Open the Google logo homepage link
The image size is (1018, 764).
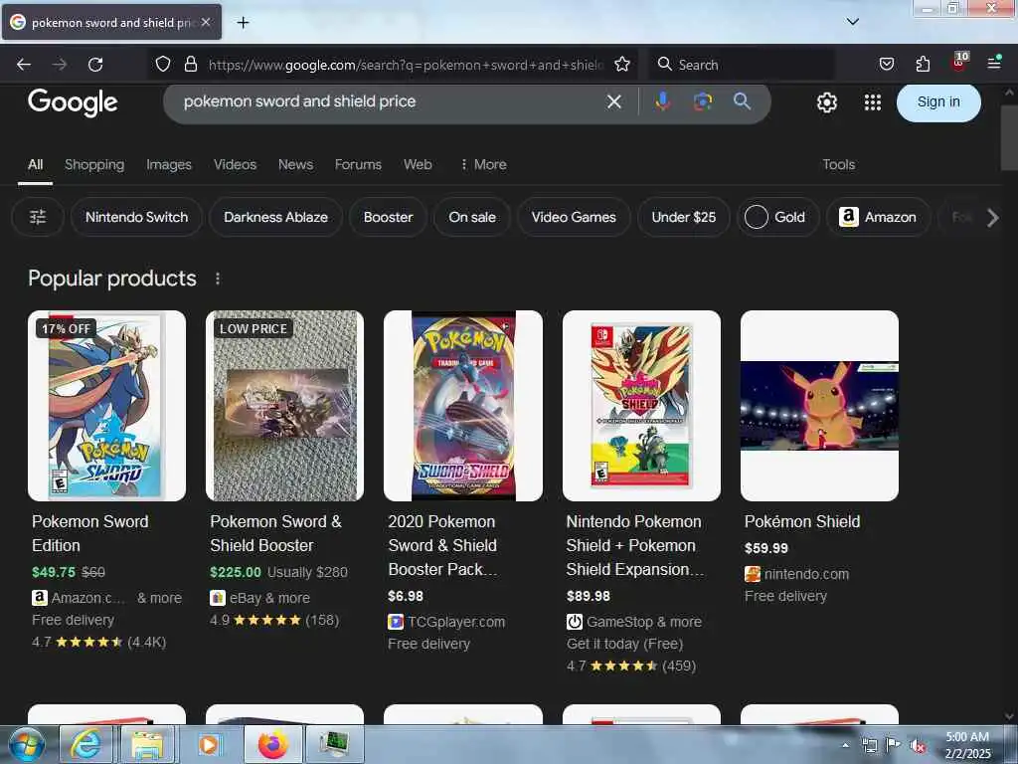coord(73,102)
